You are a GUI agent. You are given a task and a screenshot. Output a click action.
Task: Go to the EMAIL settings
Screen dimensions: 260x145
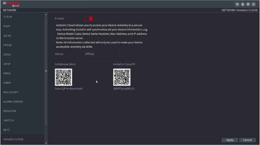tap(7, 73)
